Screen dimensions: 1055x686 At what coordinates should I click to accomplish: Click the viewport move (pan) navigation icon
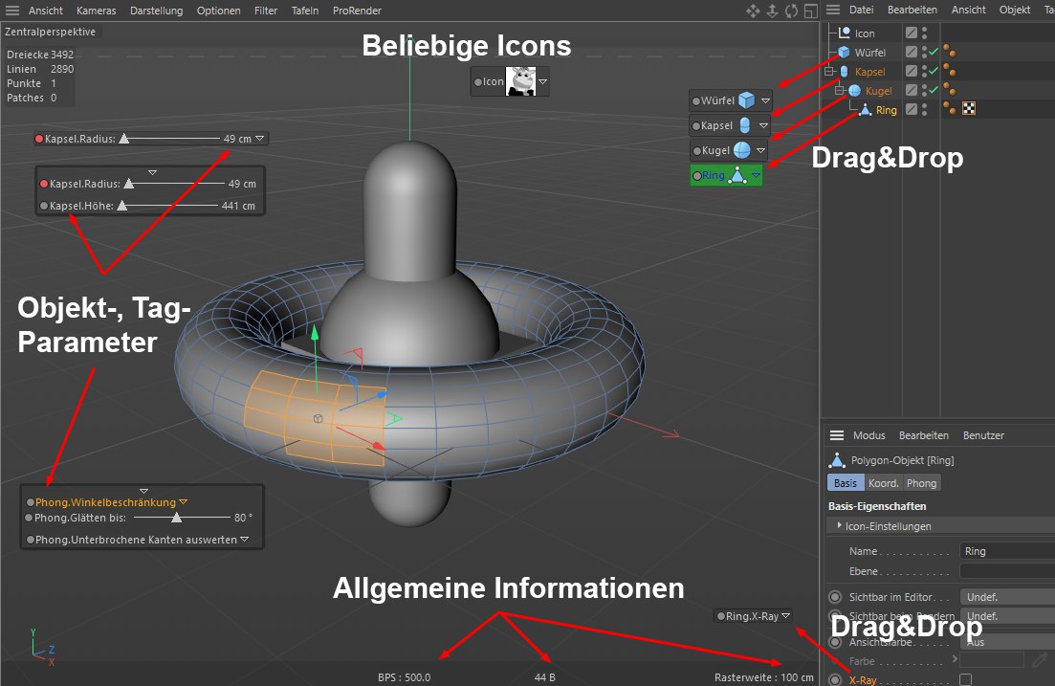point(752,11)
